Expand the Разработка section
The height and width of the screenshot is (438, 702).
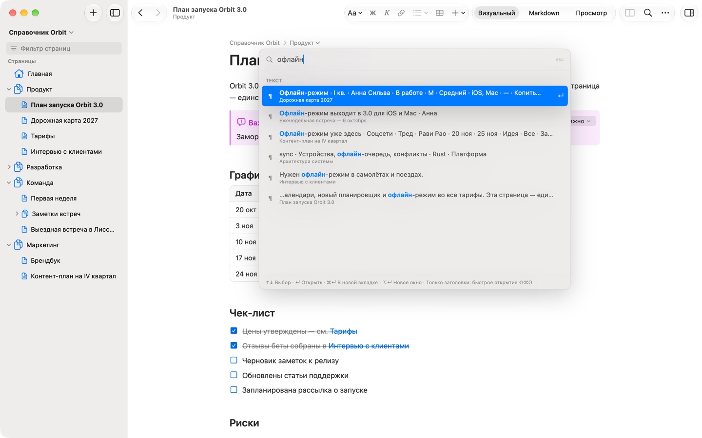tap(9, 167)
